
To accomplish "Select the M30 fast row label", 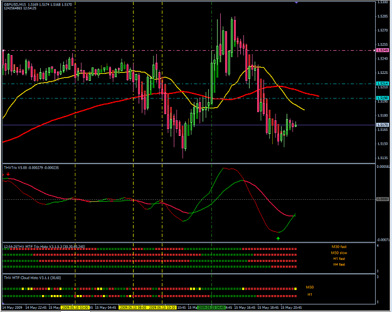I will click(339, 247).
